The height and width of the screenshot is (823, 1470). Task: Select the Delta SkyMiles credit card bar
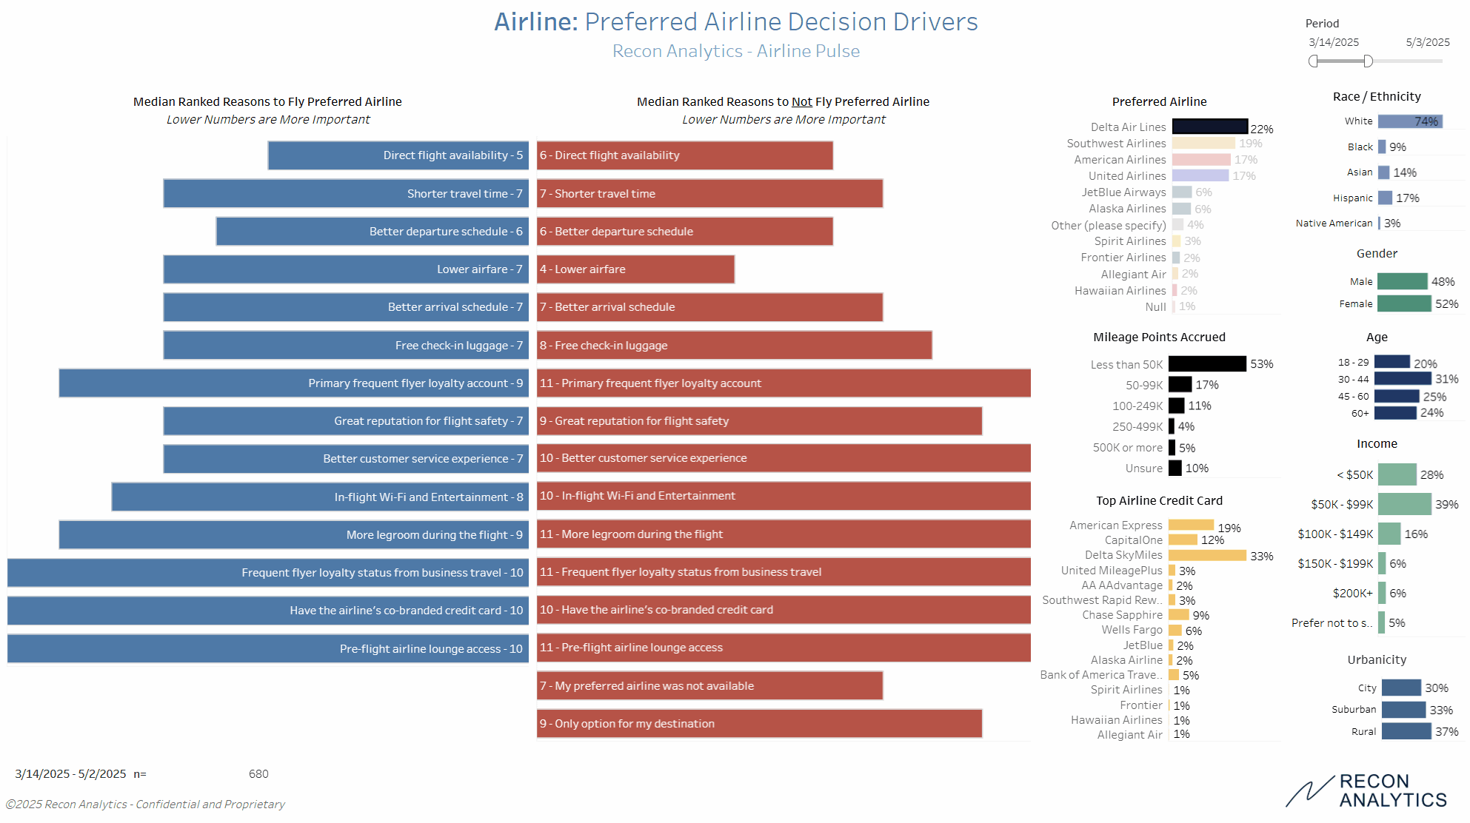point(1207,555)
